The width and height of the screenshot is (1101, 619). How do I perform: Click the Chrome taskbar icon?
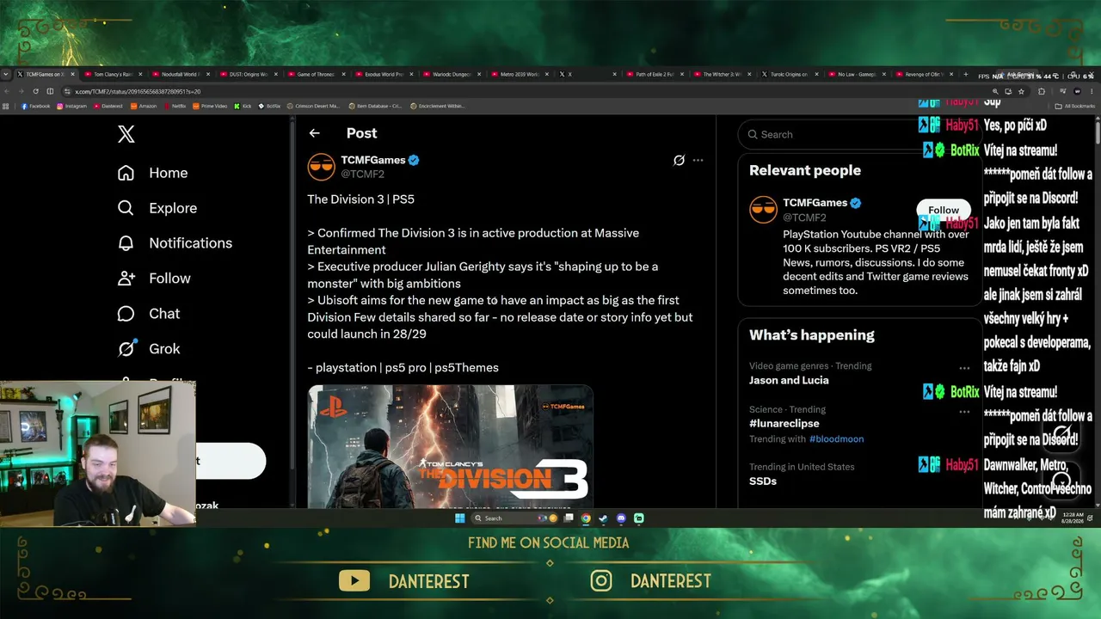coord(586,518)
